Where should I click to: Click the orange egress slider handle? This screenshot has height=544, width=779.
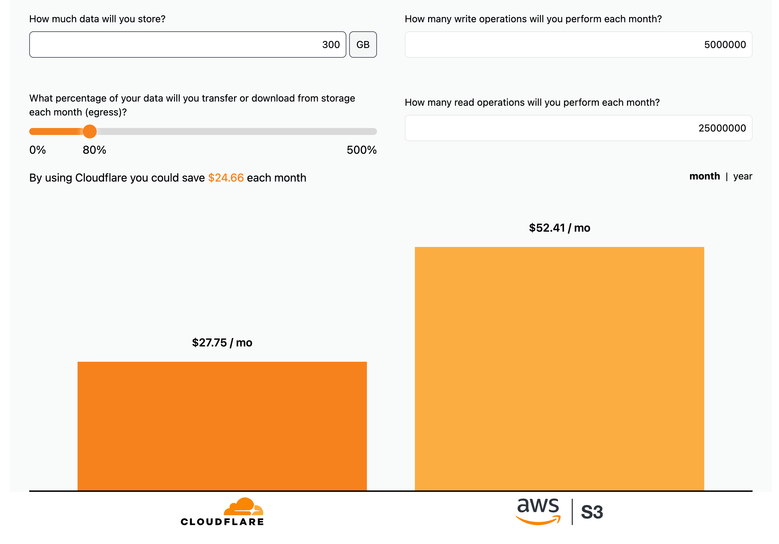click(90, 131)
